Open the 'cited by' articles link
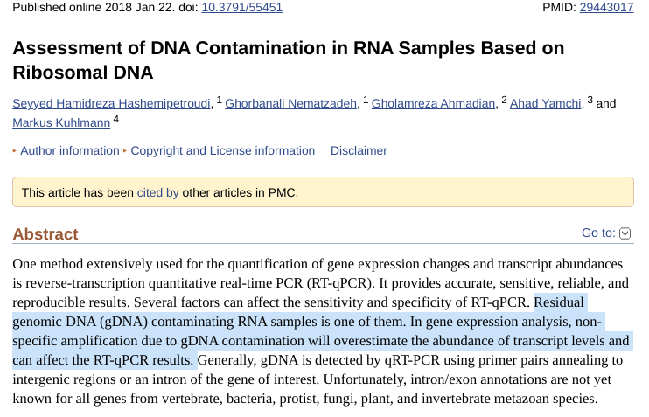 tap(158, 192)
